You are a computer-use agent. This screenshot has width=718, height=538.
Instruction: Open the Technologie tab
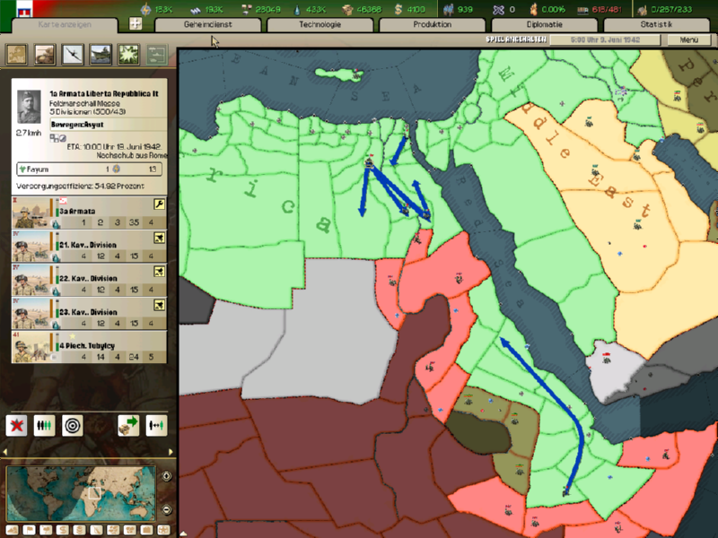tap(320, 25)
